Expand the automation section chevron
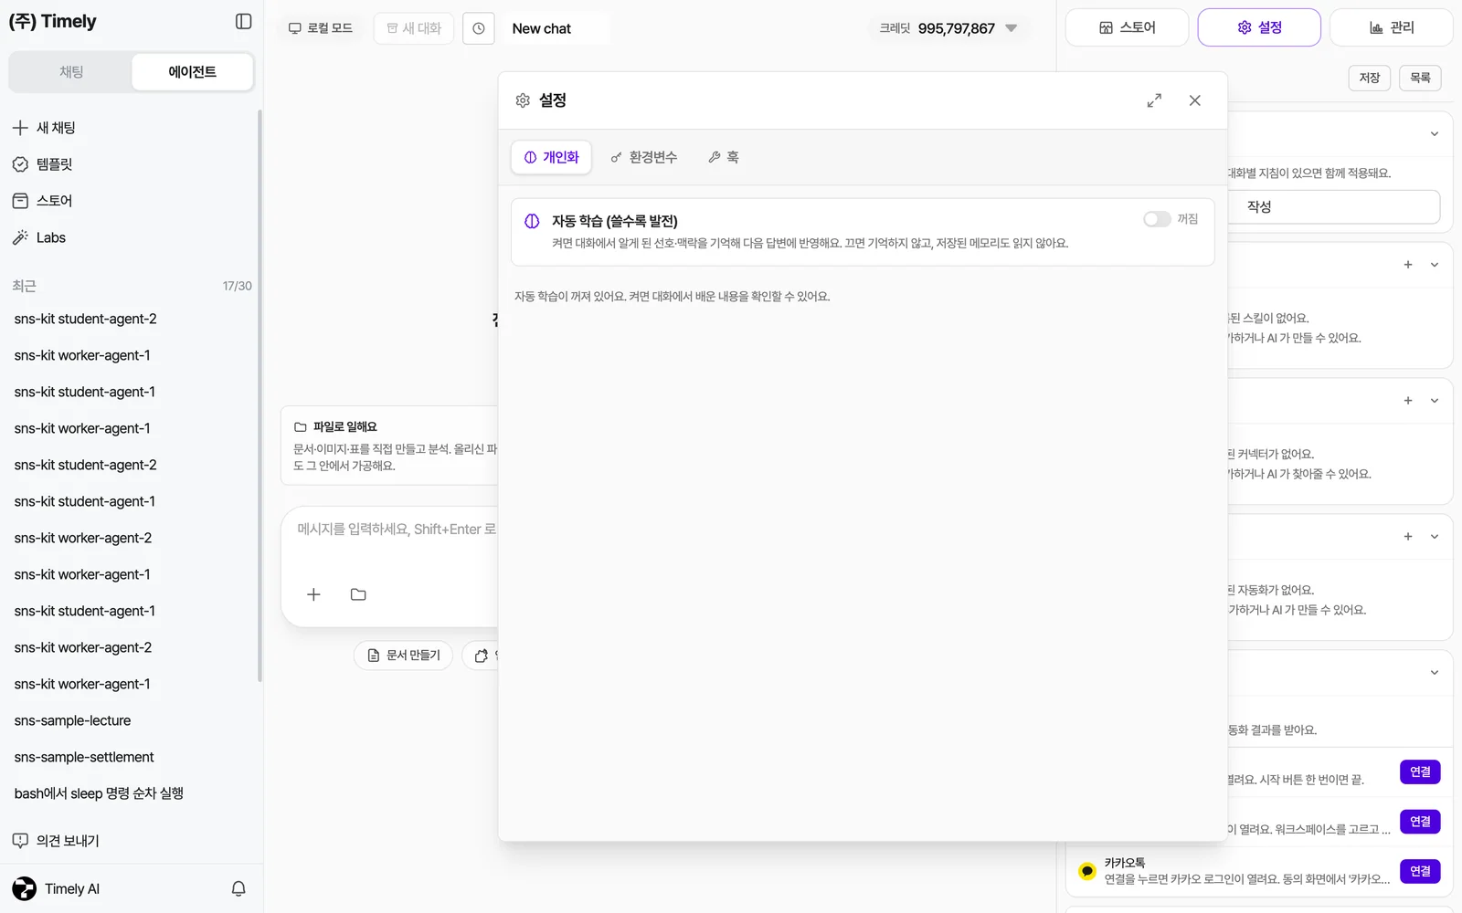Viewport: 1462px width, 913px height. (1435, 537)
